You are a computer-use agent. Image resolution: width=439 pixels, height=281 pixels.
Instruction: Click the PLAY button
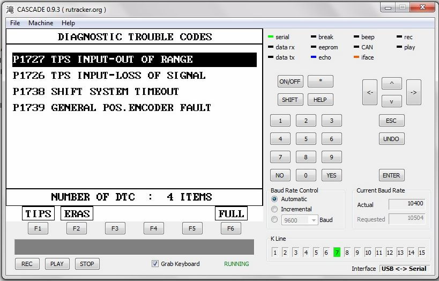pyautogui.click(x=57, y=264)
